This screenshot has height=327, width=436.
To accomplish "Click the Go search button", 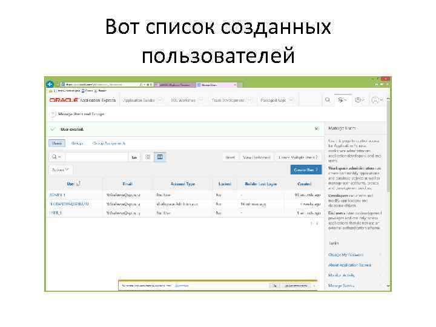I will tap(134, 157).
